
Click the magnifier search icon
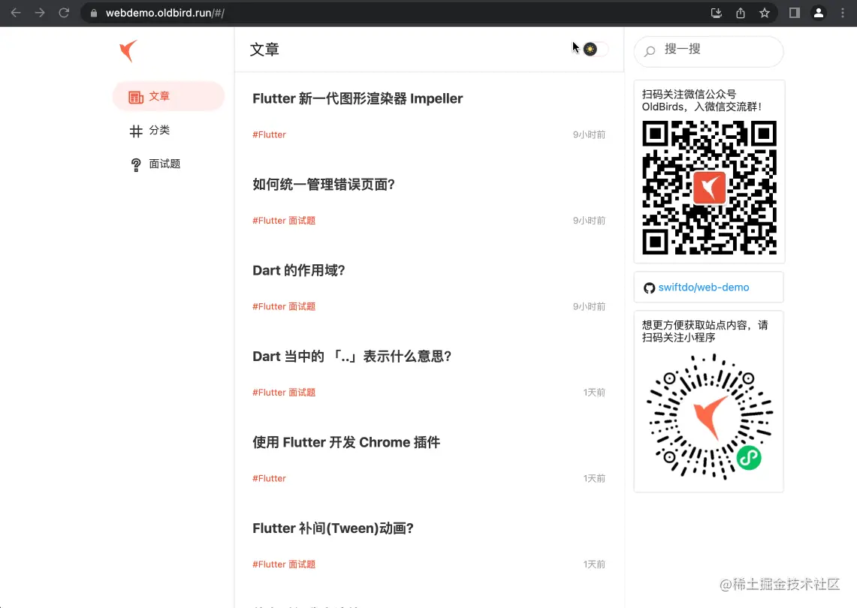(x=650, y=51)
